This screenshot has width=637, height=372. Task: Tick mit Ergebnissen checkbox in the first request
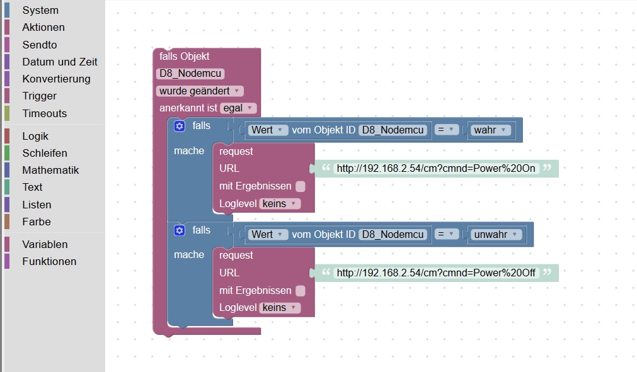(x=300, y=186)
